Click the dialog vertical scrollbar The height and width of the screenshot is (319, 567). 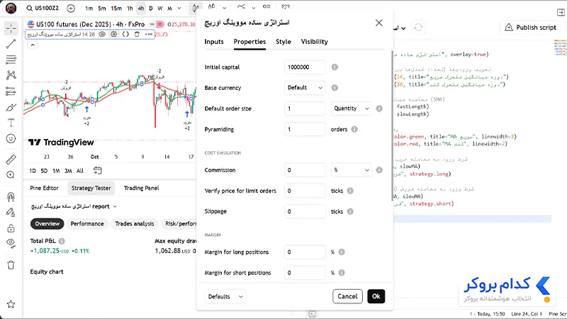click(393, 126)
